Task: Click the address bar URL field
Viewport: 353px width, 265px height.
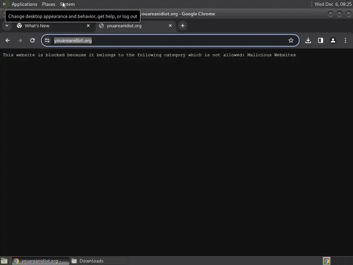Action: pyautogui.click(x=170, y=40)
